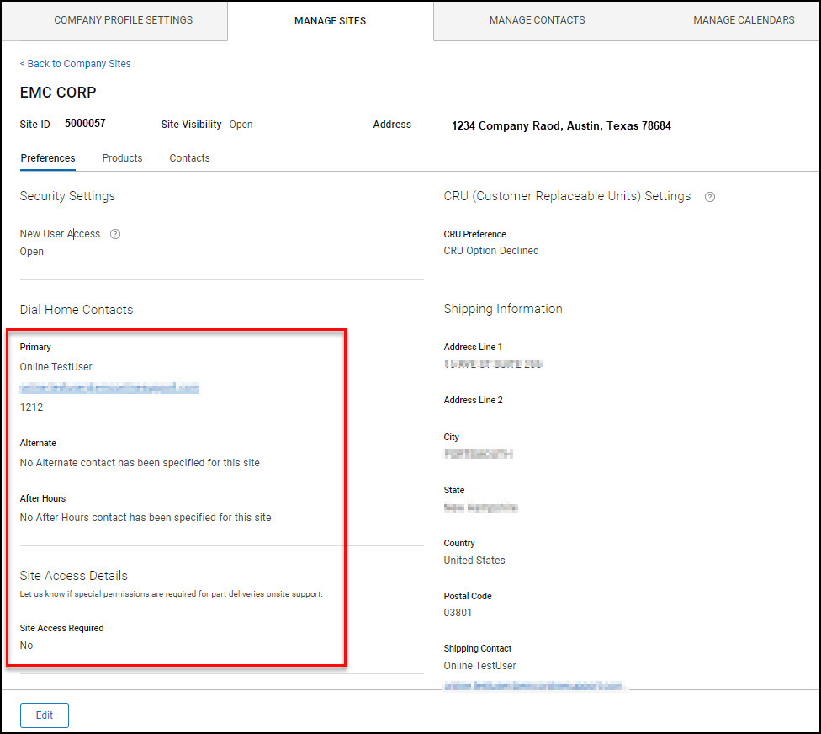
Task: Click Back to Company Sites link
Action: 76,64
